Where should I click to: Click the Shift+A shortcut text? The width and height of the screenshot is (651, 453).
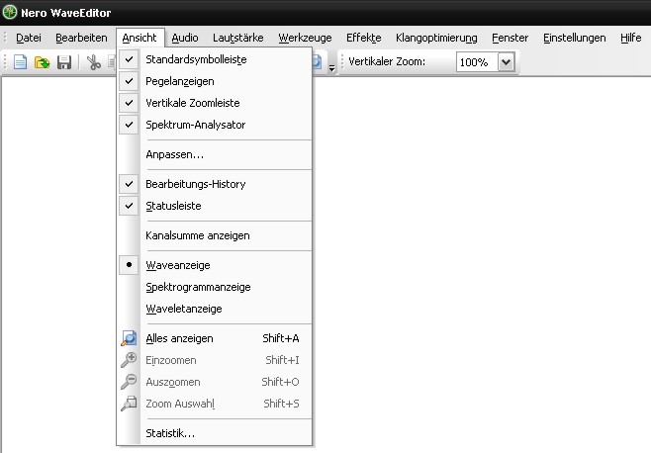click(281, 338)
